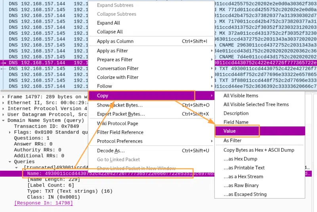
Task: Follow the Response In: 14798 link
Action: coord(43,203)
